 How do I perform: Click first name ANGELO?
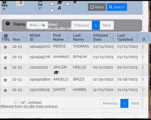click(61, 79)
